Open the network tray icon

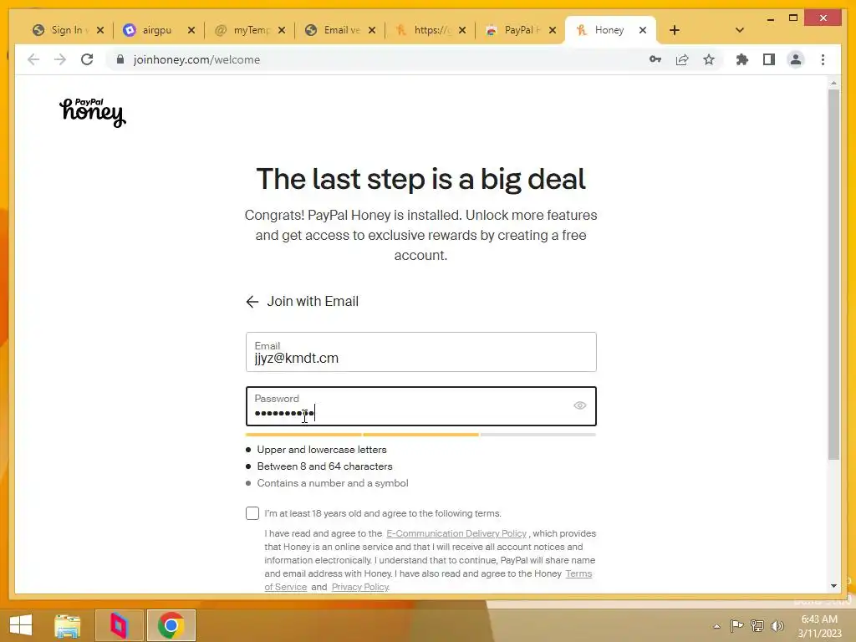pos(757,625)
